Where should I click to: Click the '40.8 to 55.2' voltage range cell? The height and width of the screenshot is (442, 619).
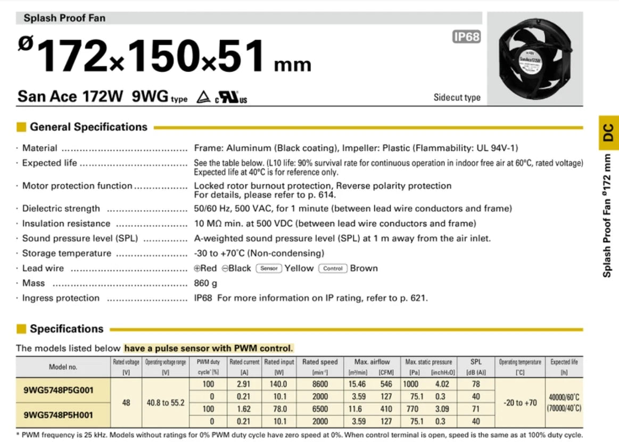(x=166, y=403)
